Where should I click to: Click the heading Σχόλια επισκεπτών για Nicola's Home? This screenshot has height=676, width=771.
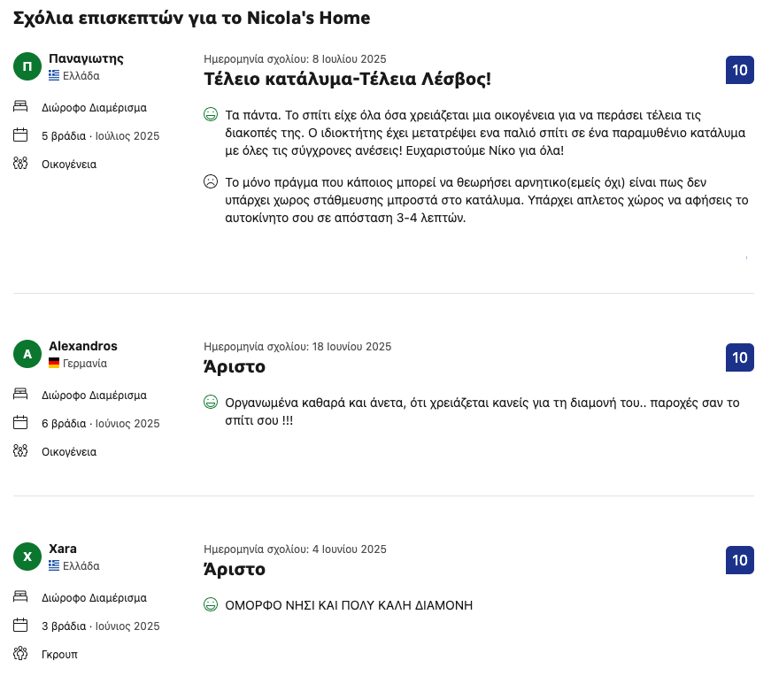[x=191, y=19]
